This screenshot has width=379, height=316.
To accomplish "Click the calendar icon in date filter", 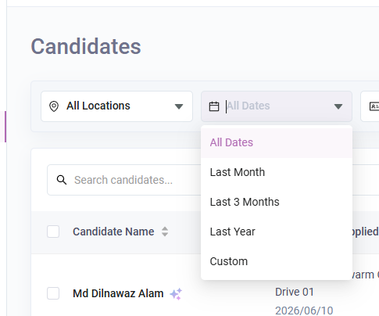I will click(x=214, y=106).
